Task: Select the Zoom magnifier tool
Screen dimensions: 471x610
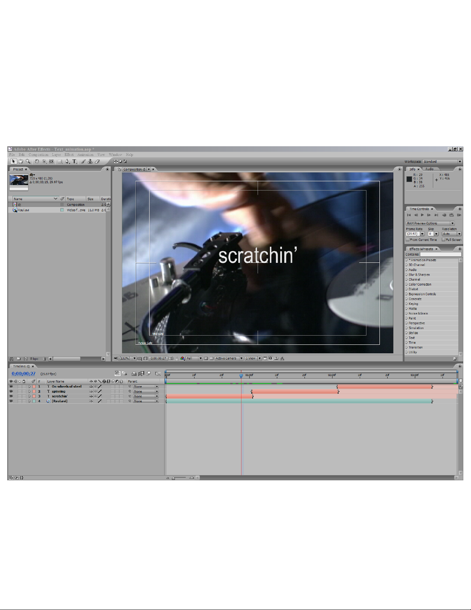Action: click(x=28, y=162)
